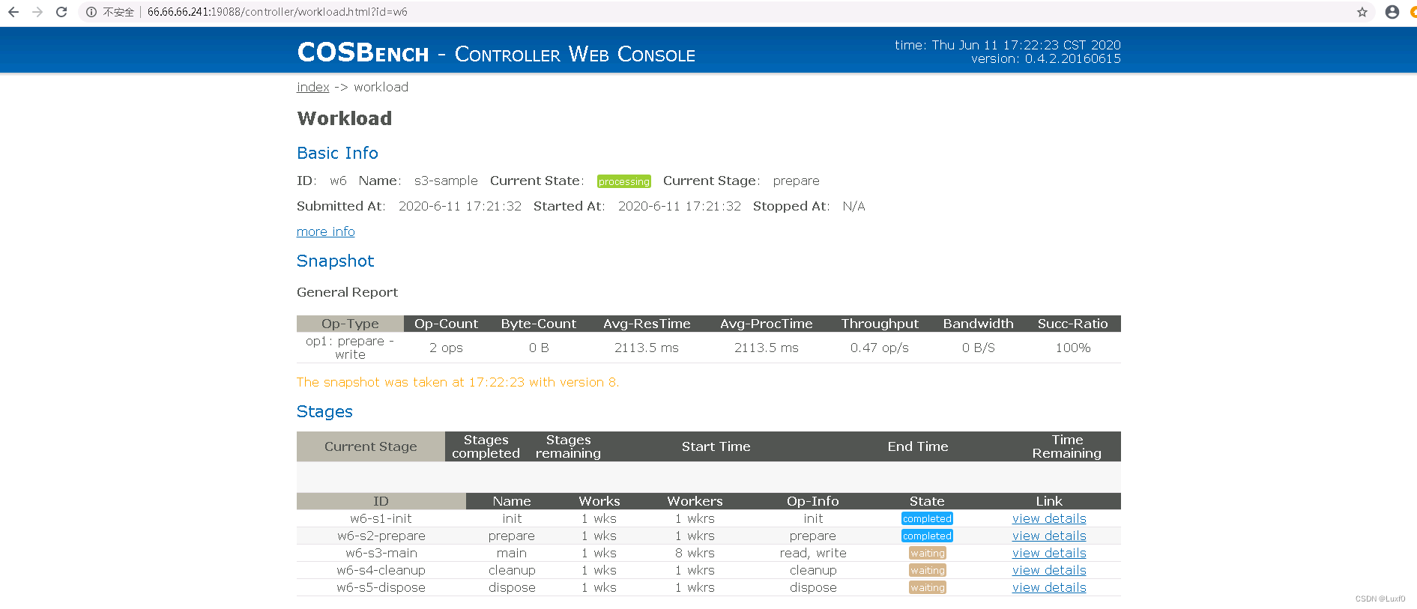View details for w6-s4-cleanup stage
Image resolution: width=1417 pixels, height=609 pixels.
(x=1049, y=570)
